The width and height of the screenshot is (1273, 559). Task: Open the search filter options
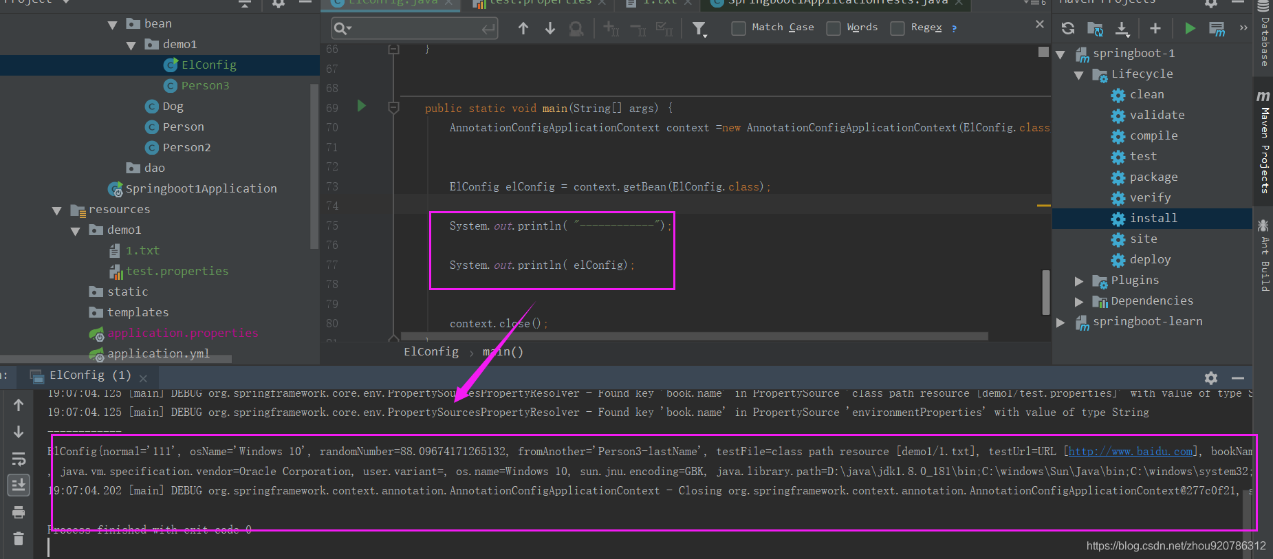(x=699, y=29)
